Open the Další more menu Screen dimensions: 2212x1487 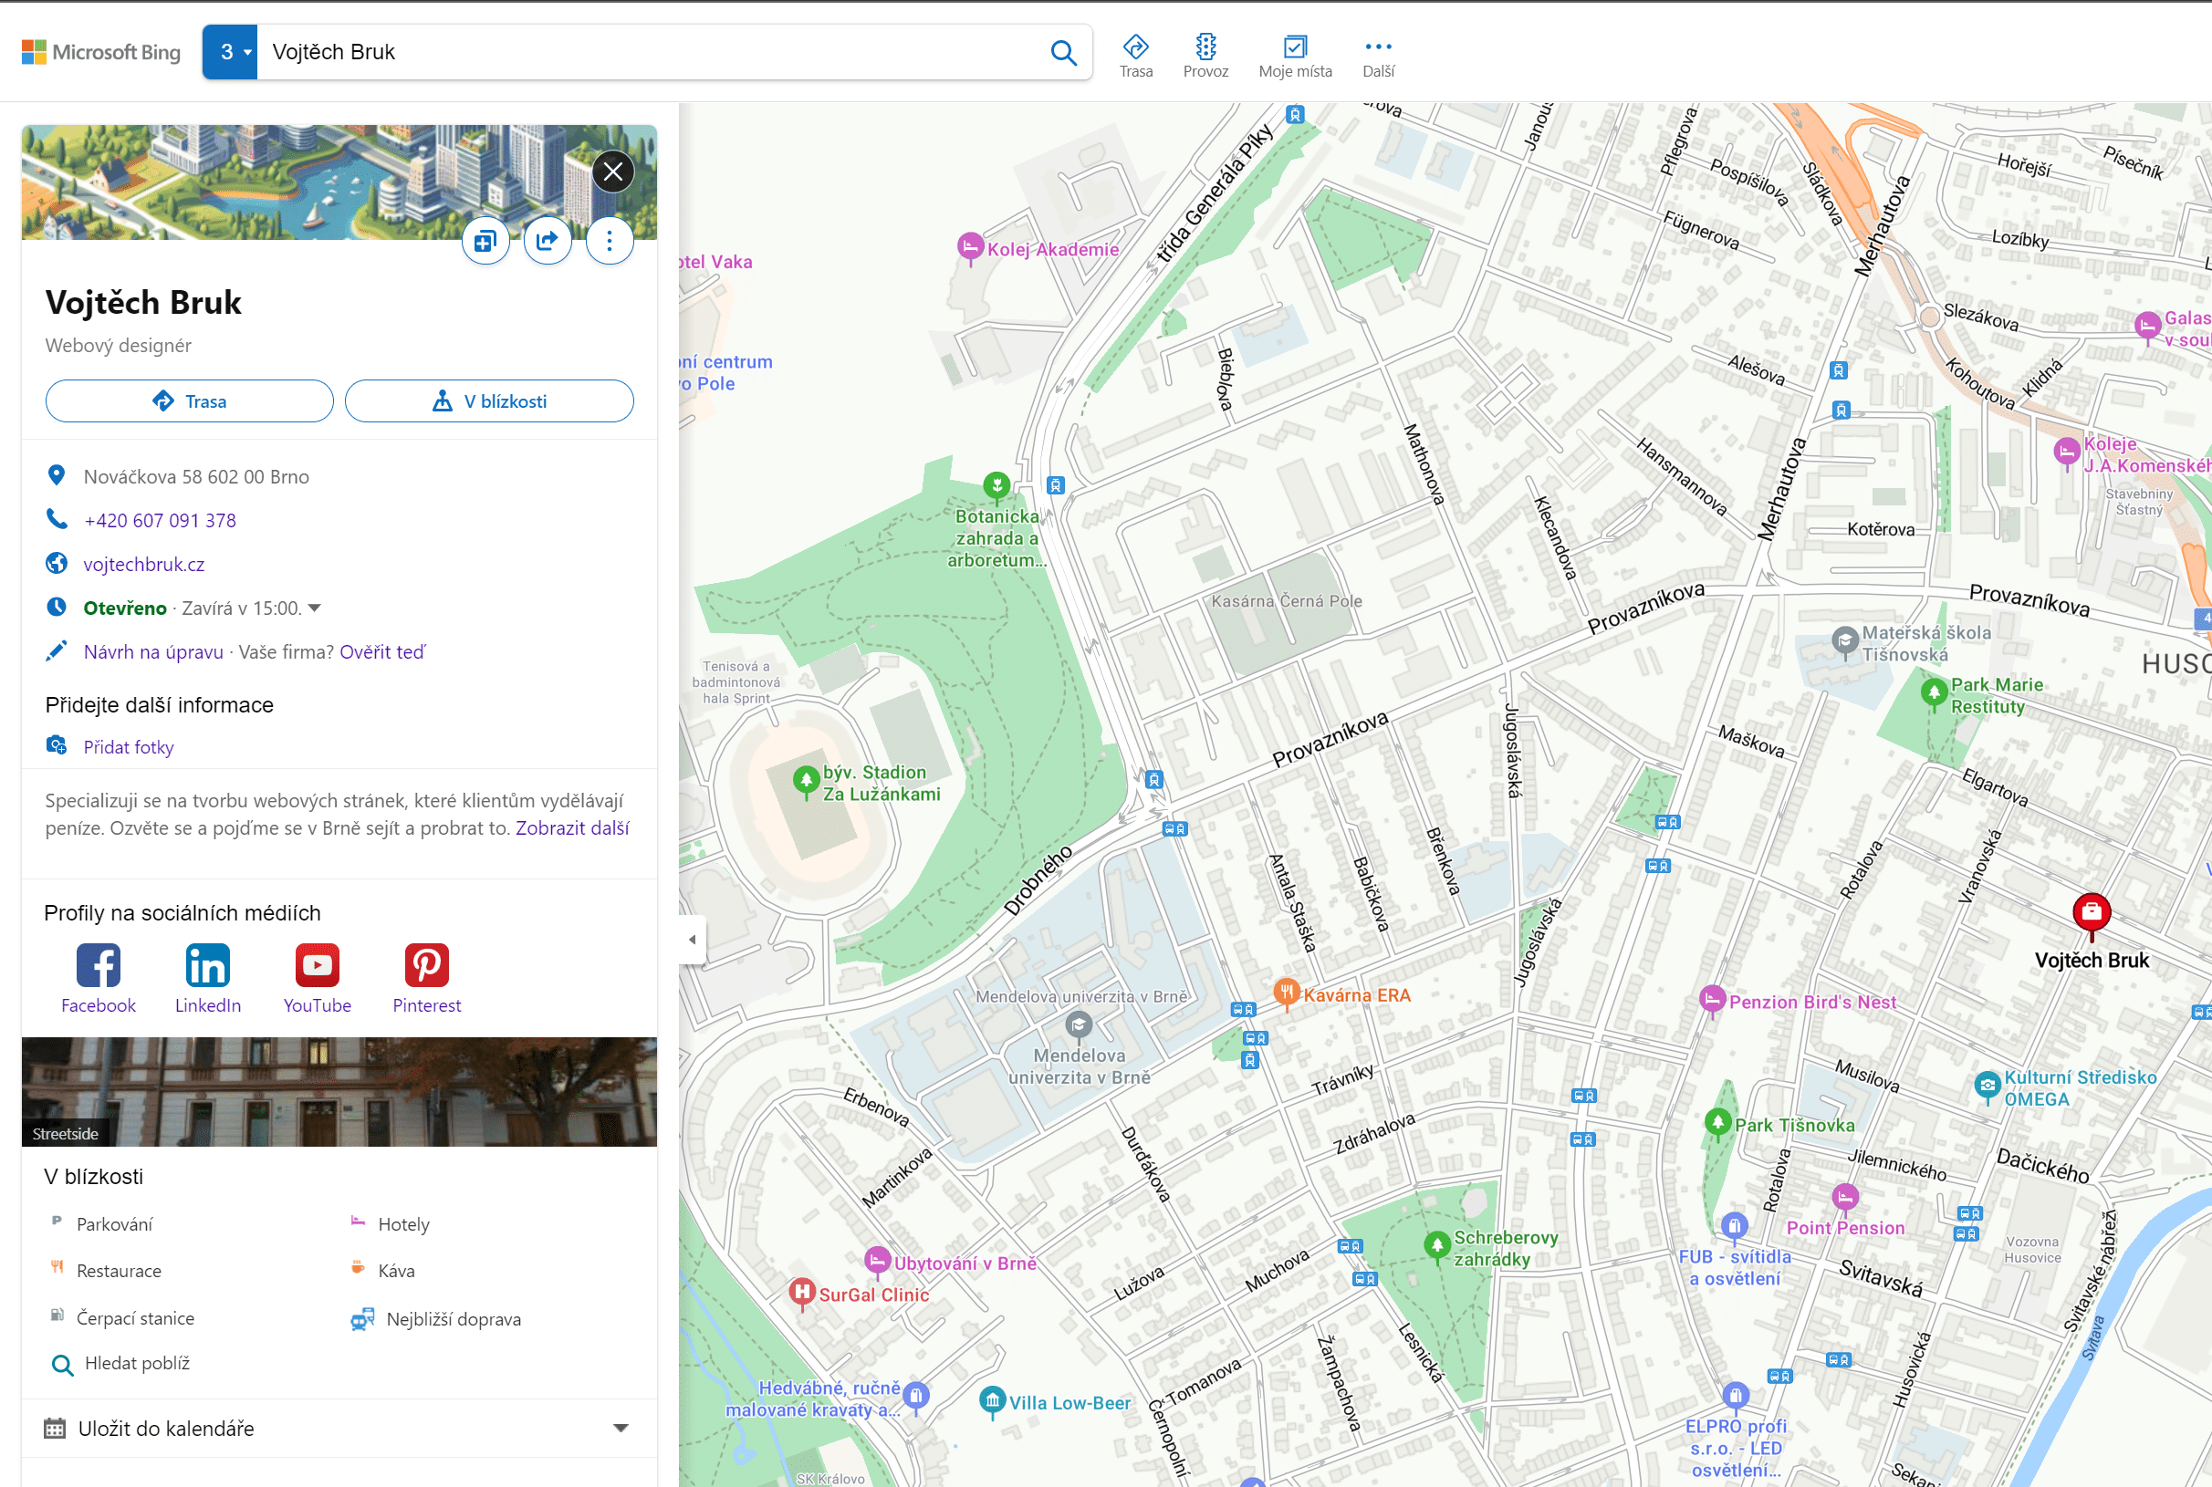[1378, 56]
